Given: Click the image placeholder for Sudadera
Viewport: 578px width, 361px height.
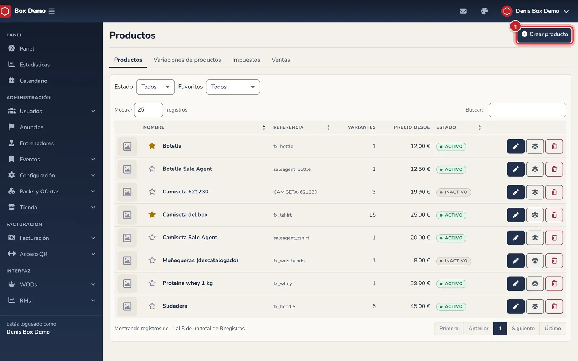Looking at the screenshot, I should point(127,306).
